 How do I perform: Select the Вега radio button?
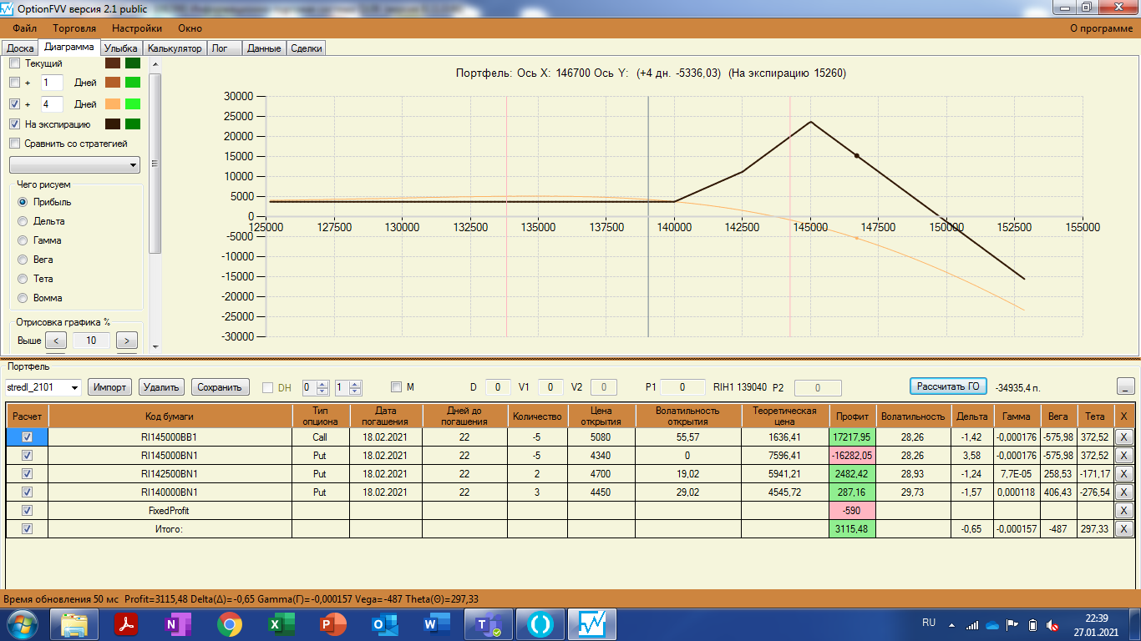click(23, 260)
